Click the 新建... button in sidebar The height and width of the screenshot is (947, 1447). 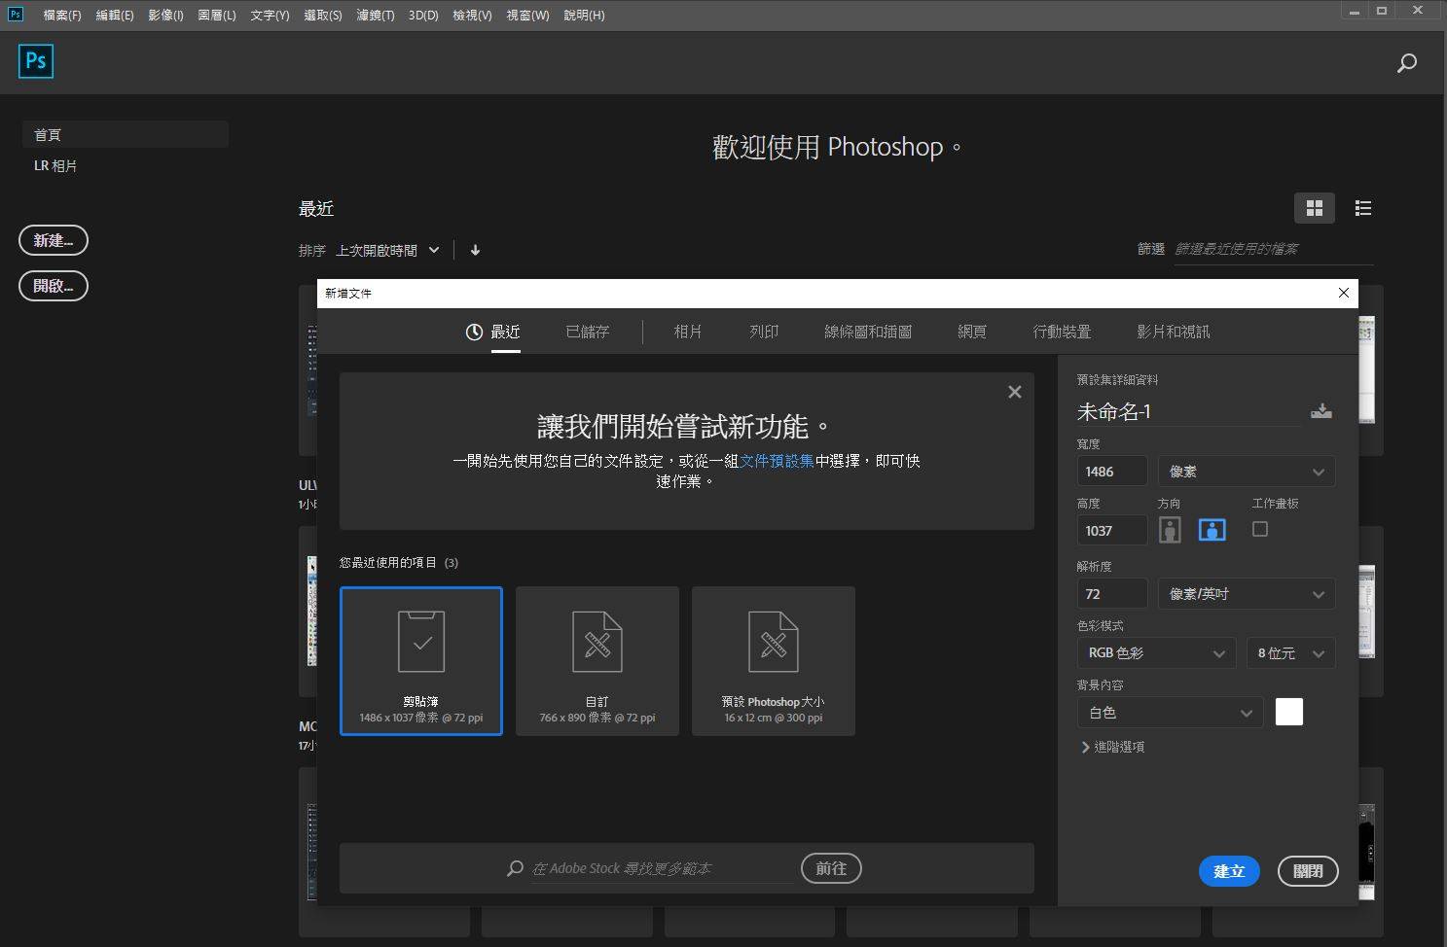coord(54,240)
